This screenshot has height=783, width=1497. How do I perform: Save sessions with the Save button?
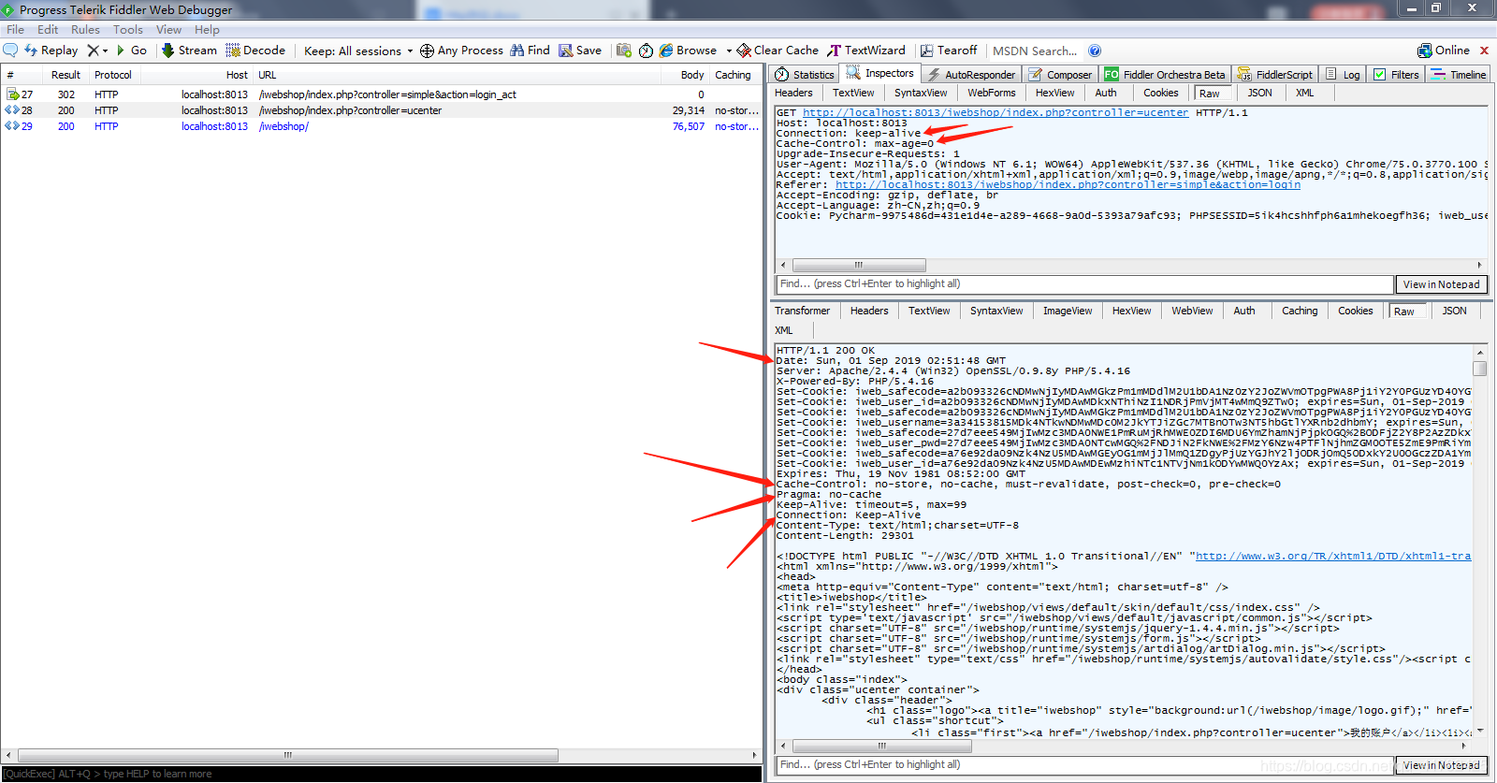pos(580,51)
